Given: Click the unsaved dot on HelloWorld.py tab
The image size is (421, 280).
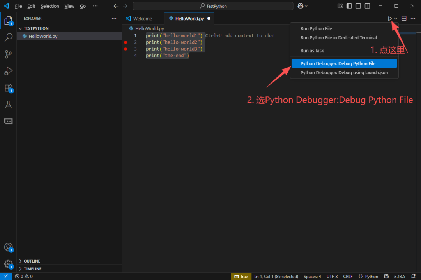Looking at the screenshot, I should click(x=209, y=19).
